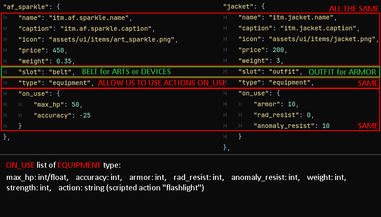Select the "rad_resist": 0 line
381x217 pixels.
pos(283,115)
